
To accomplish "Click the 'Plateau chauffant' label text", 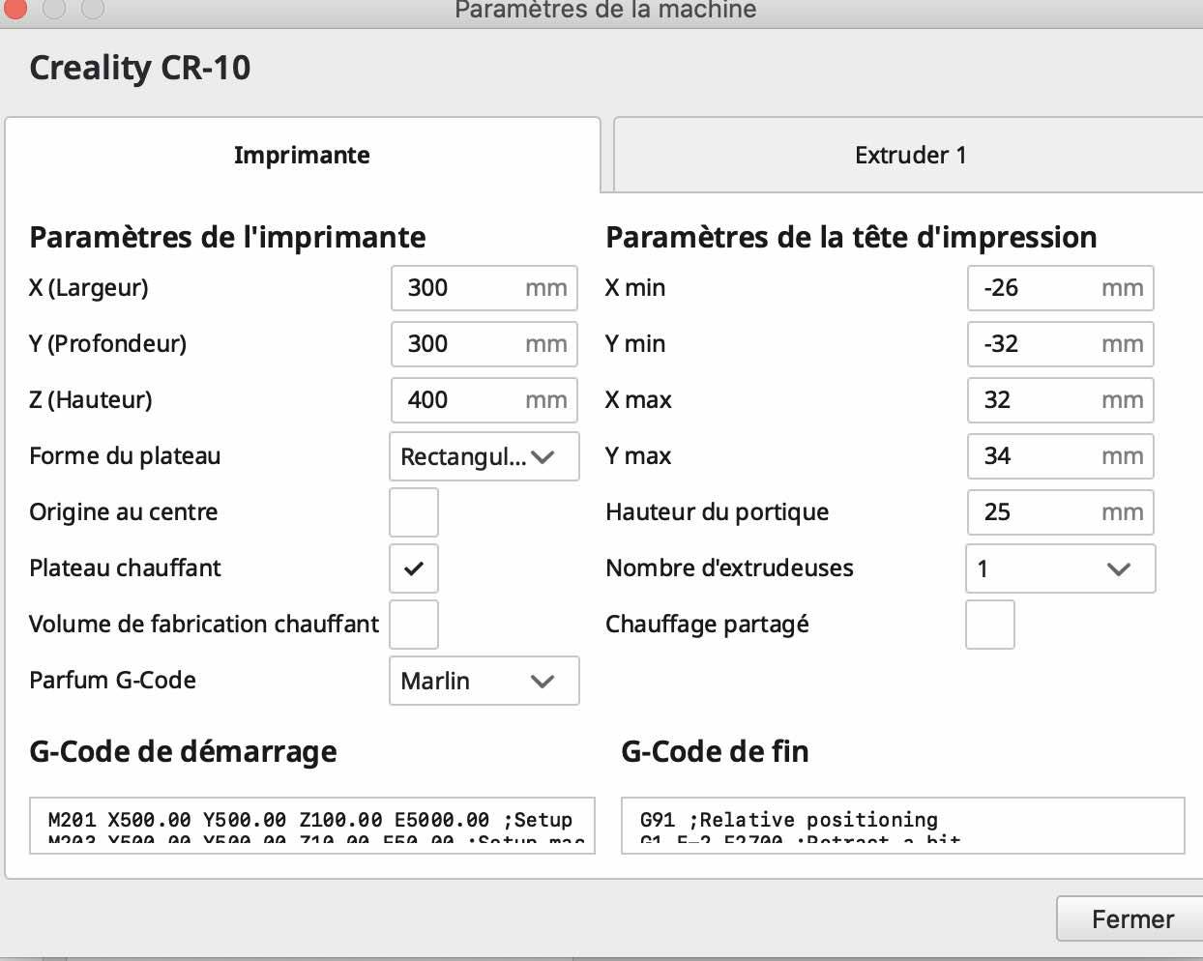I will click(126, 568).
